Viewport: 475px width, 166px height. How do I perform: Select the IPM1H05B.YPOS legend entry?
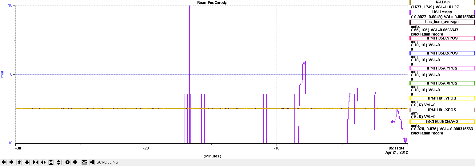tap(442, 38)
